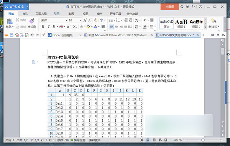
Task: Decrease font size with A- icon
Action: [x=90, y=20]
